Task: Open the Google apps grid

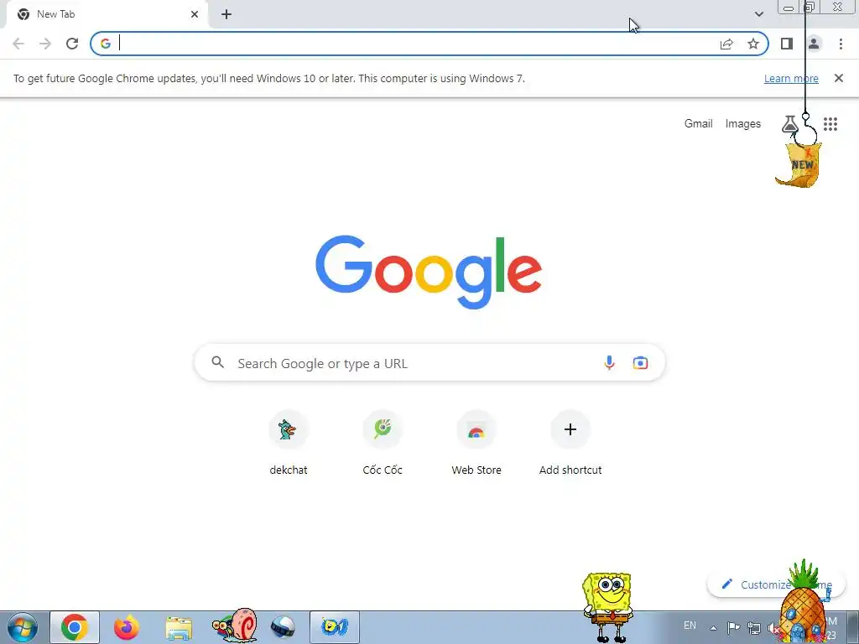Action: click(x=830, y=124)
